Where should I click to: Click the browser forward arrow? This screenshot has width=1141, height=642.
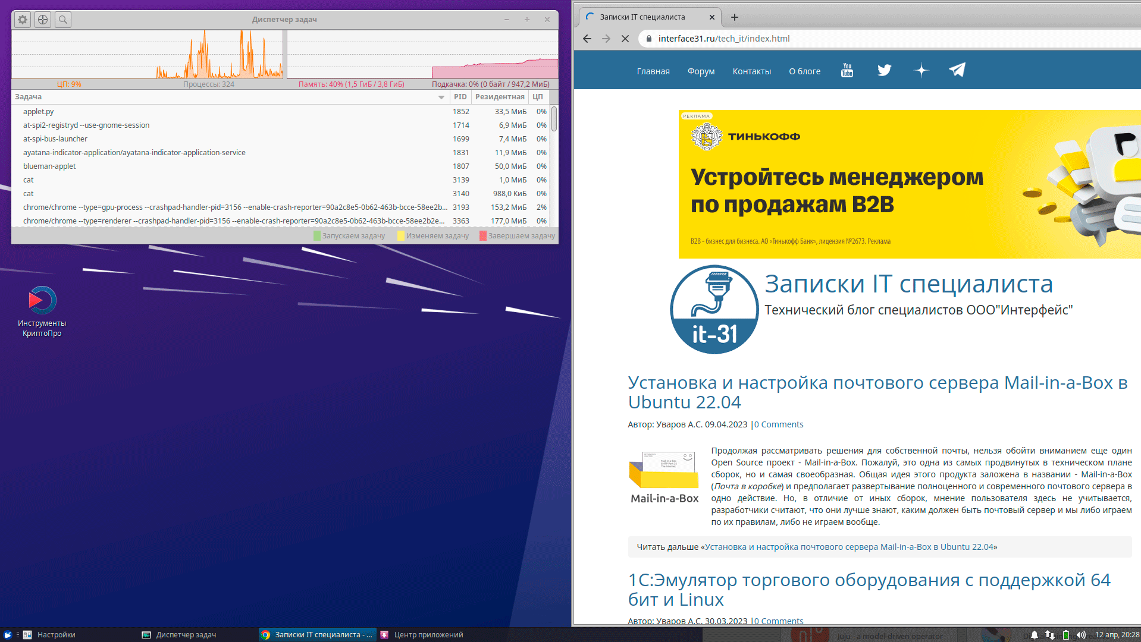[606, 39]
